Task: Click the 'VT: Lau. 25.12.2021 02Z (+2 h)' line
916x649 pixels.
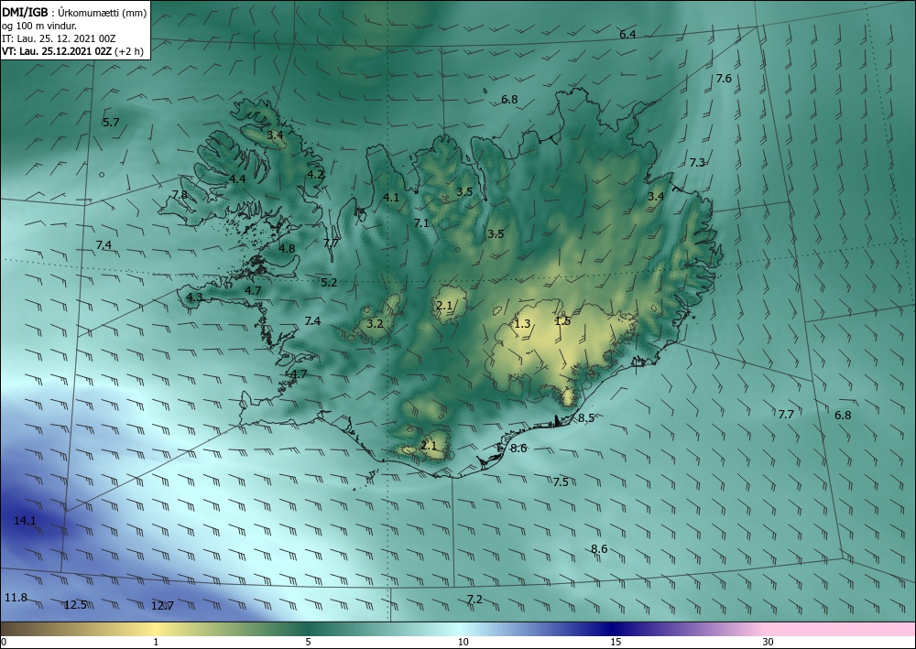Action: (x=73, y=51)
